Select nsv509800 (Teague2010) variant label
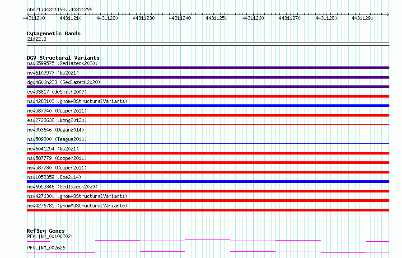This screenshot has height=258, width=402. 57,139
